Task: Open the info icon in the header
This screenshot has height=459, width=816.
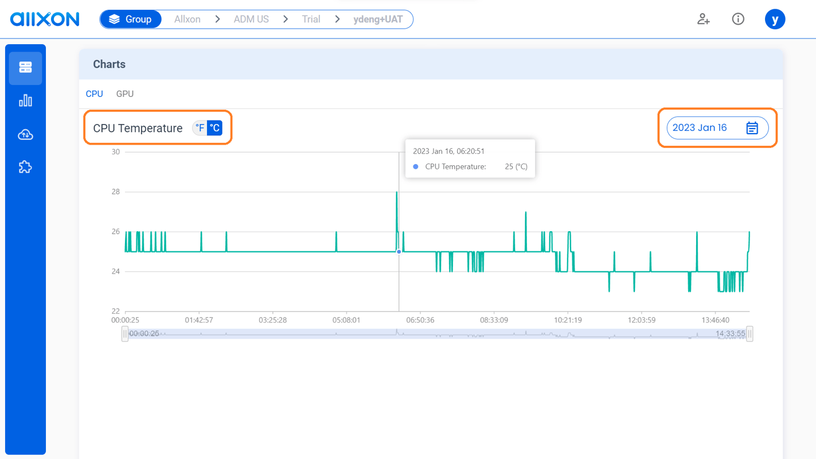Action: click(x=738, y=19)
